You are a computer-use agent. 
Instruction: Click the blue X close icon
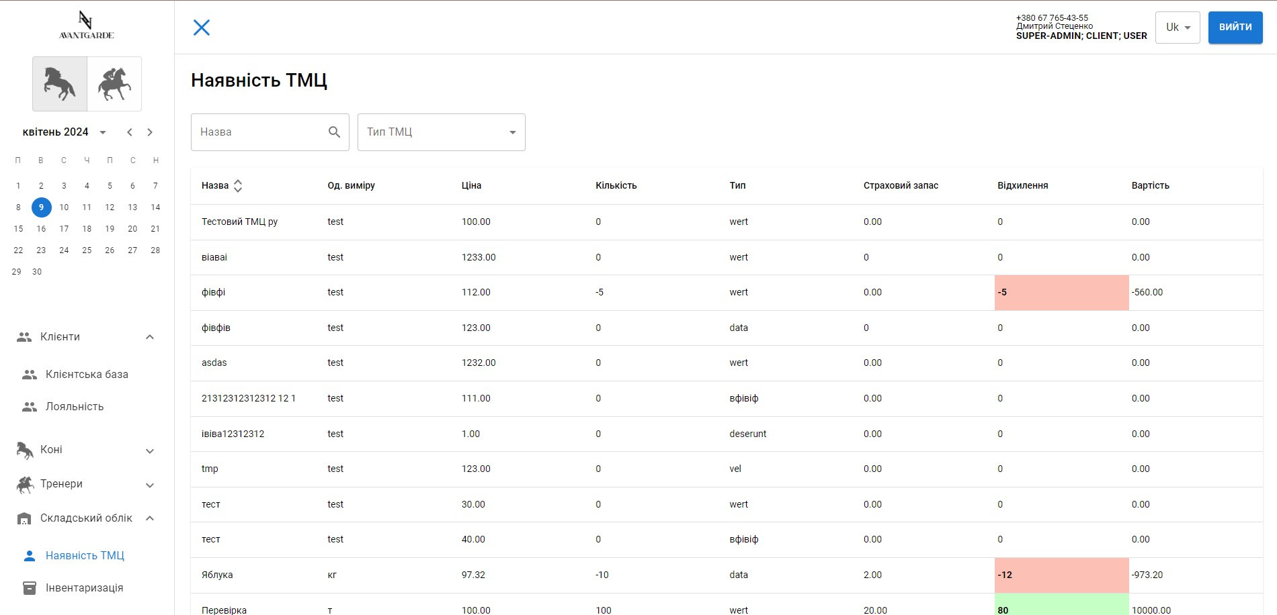click(x=202, y=28)
